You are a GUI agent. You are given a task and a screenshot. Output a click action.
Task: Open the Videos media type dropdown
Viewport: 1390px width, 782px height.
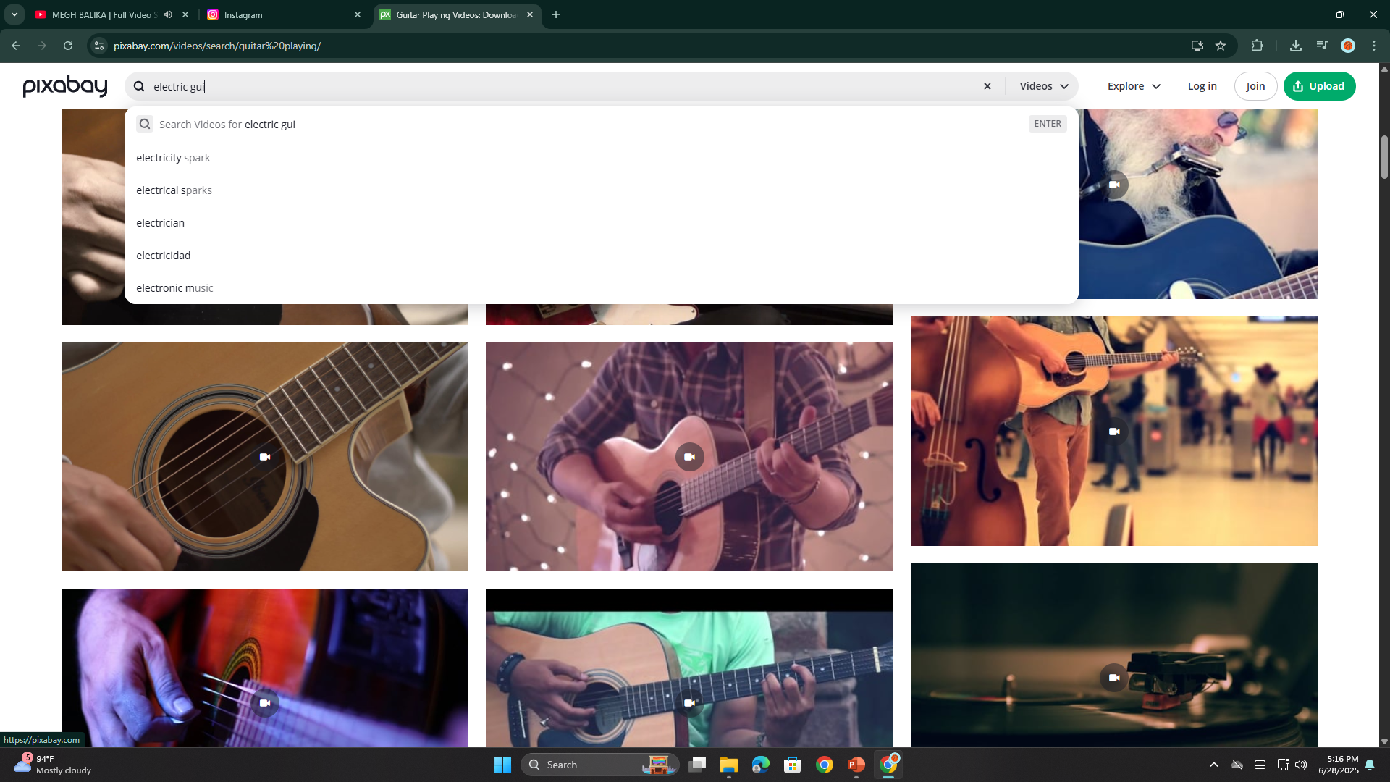click(x=1043, y=86)
